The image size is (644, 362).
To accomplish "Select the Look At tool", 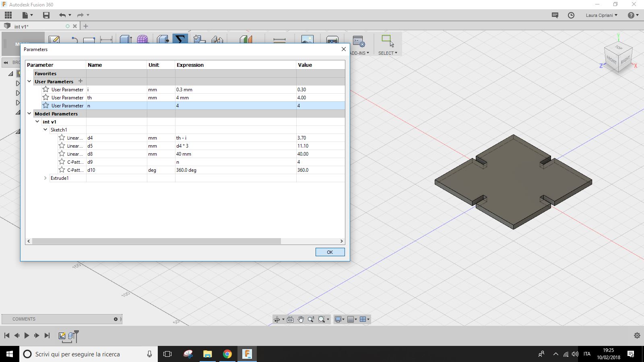I will pyautogui.click(x=290, y=319).
